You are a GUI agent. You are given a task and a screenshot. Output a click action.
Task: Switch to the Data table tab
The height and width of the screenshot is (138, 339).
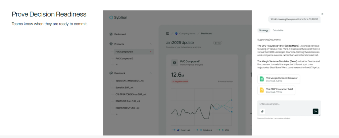[x=278, y=30]
